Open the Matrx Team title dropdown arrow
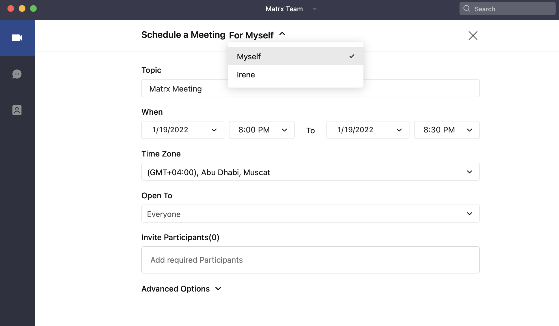This screenshot has height=326, width=559. 315,9
